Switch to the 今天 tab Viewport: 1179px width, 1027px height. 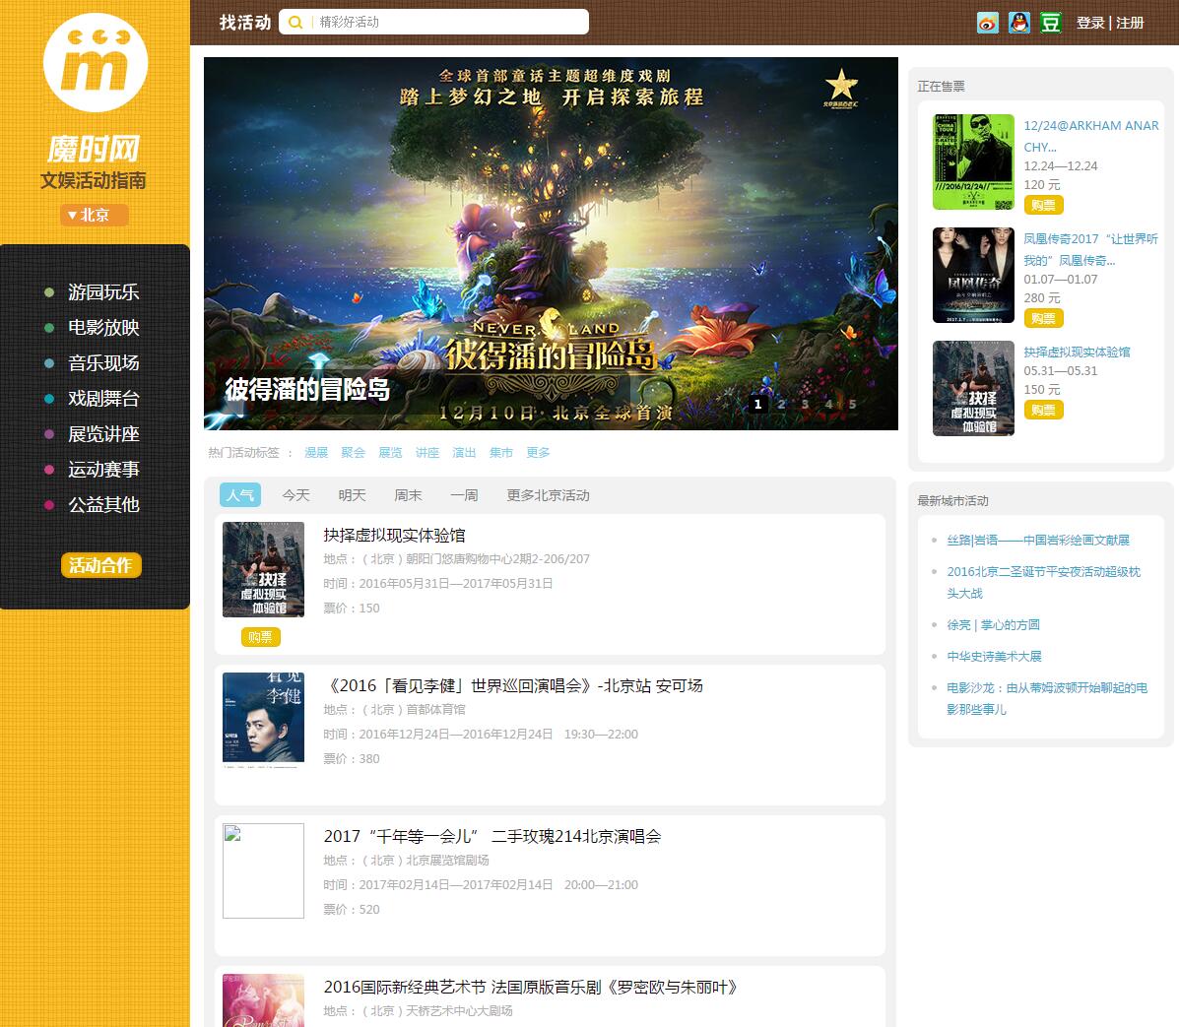click(295, 494)
